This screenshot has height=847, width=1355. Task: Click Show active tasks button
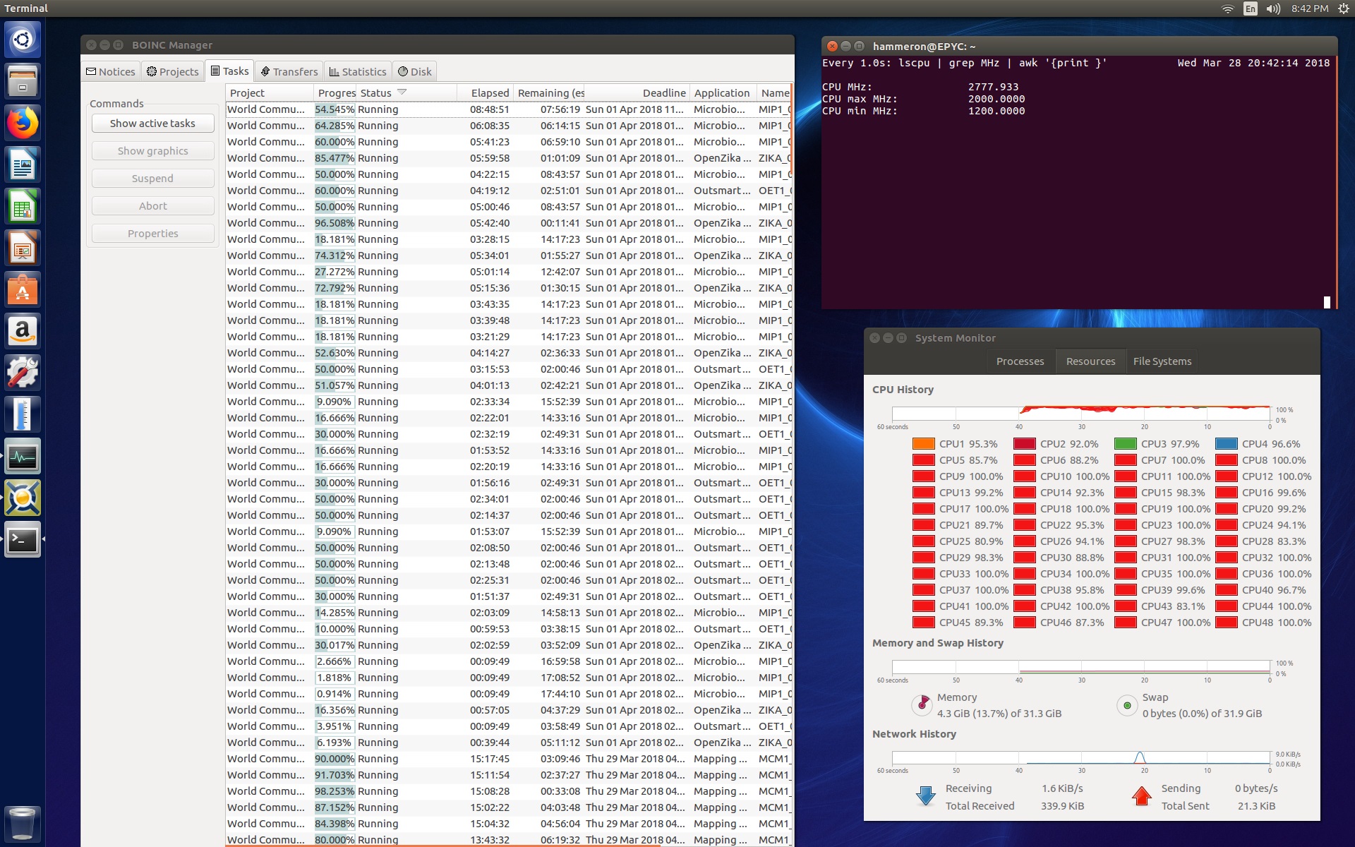pos(152,123)
